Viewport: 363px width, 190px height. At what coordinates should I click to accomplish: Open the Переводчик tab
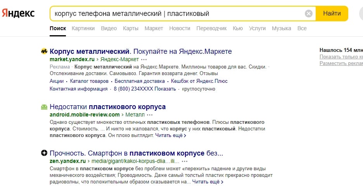pyautogui.click(x=211, y=28)
